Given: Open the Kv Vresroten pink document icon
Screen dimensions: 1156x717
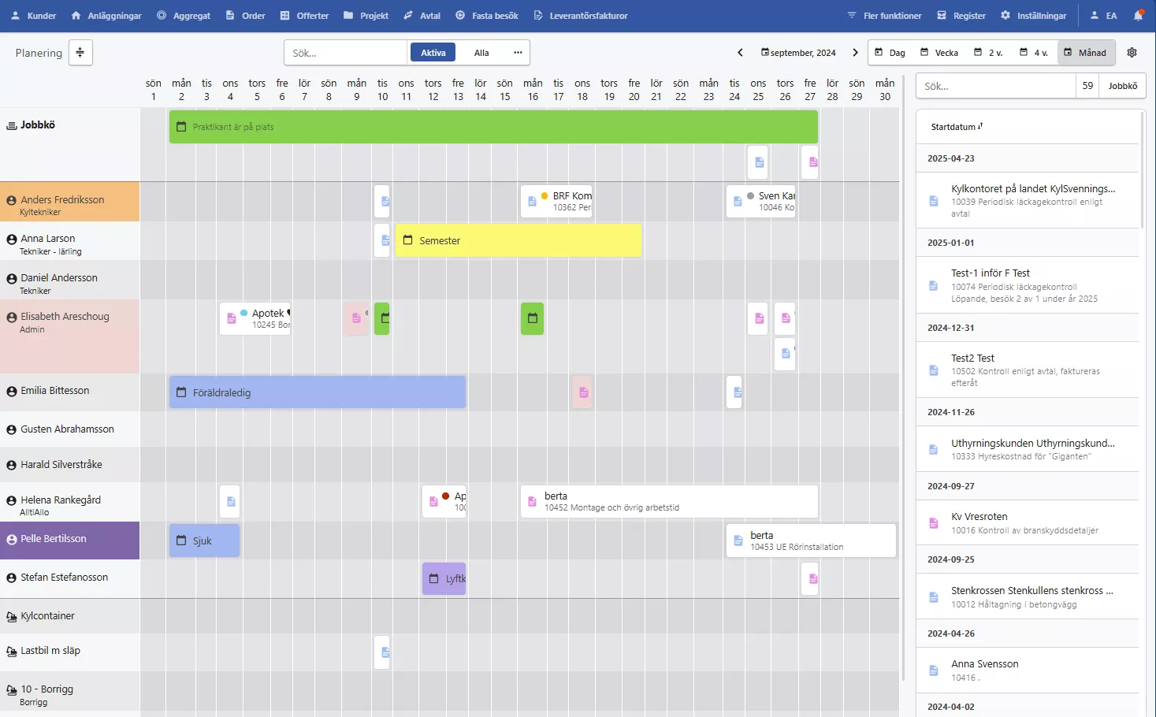Looking at the screenshot, I should [934, 523].
